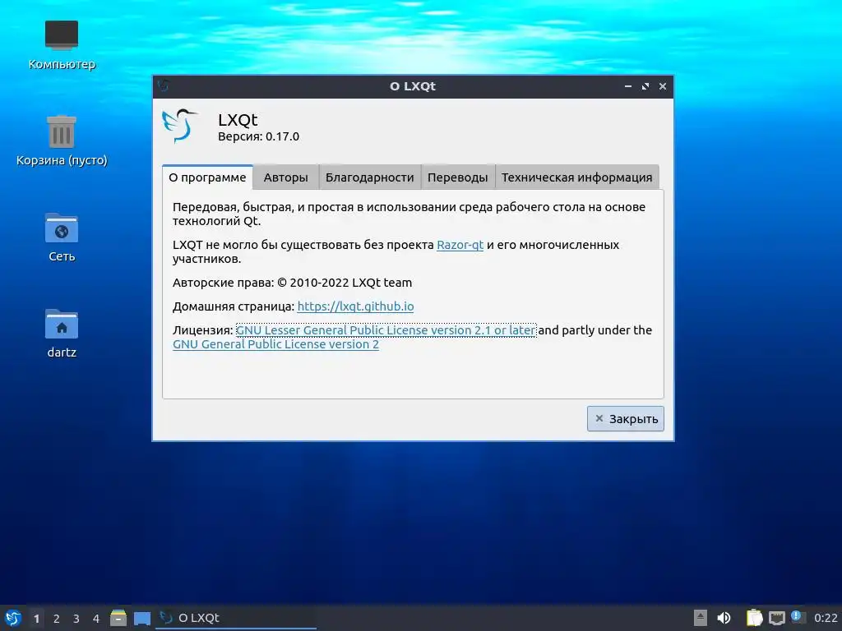This screenshot has width=842, height=631.
Task: Open removable media eject icon in tray
Action: pyautogui.click(x=701, y=618)
